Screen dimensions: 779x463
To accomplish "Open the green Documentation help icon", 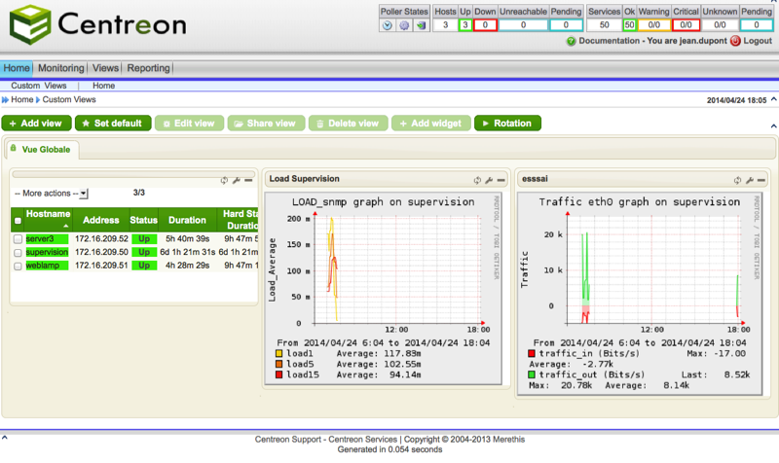I will (x=570, y=42).
